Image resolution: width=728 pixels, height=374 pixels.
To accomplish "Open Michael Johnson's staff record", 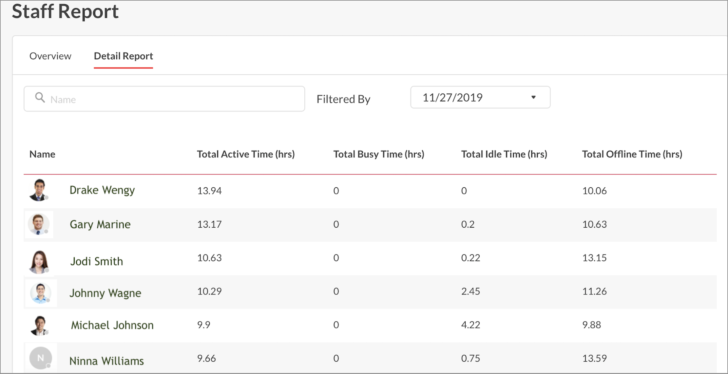I will pos(112,325).
